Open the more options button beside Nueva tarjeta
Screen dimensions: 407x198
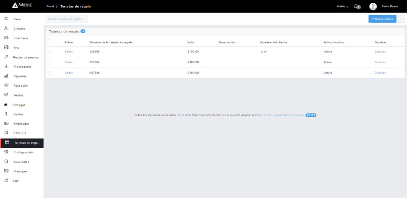point(401,19)
